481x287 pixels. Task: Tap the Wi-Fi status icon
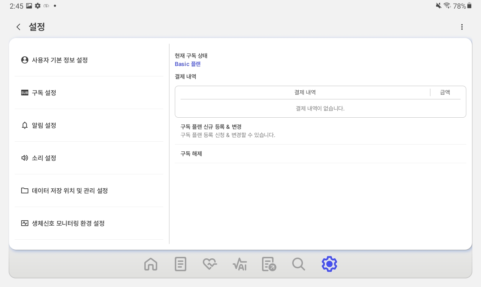coord(447,5)
